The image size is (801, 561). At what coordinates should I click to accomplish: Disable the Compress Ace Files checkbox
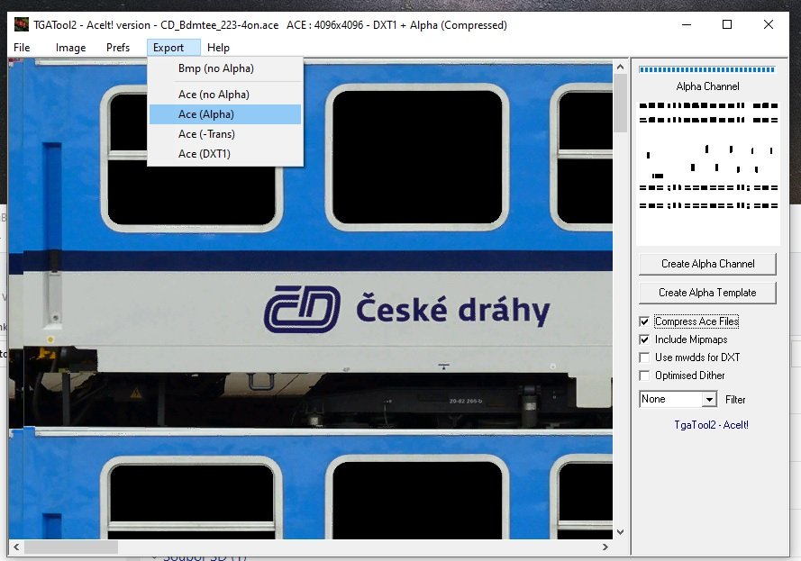(644, 321)
